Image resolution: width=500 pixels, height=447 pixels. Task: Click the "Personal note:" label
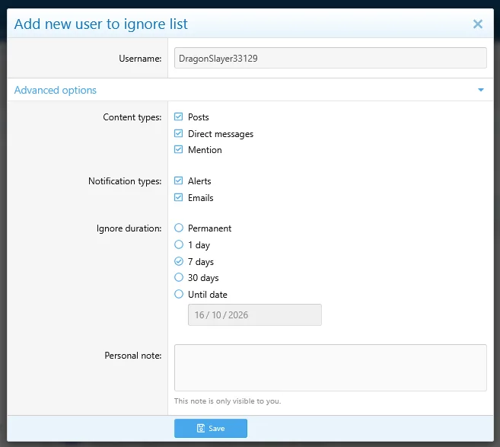pyautogui.click(x=133, y=356)
